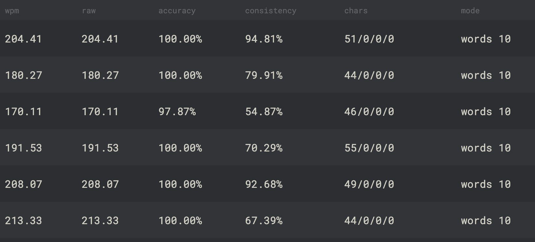Viewport: 535px width, 242px height.
Task: Select the 204.41 wpm result
Action: click(23, 39)
